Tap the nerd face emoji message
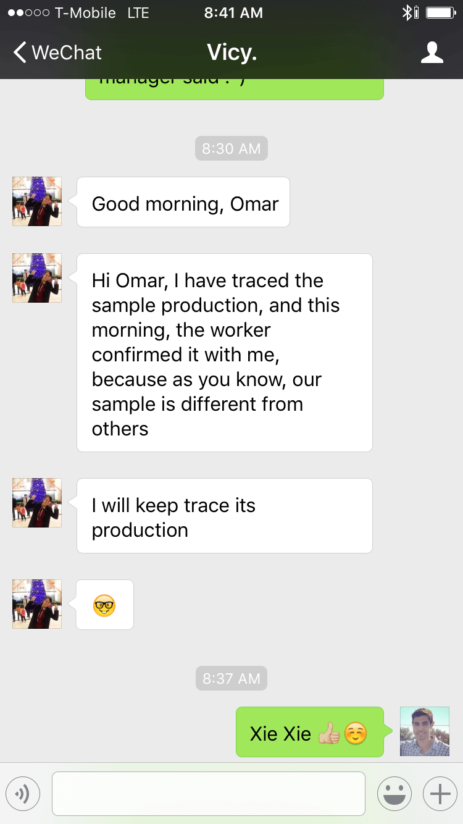 104,605
